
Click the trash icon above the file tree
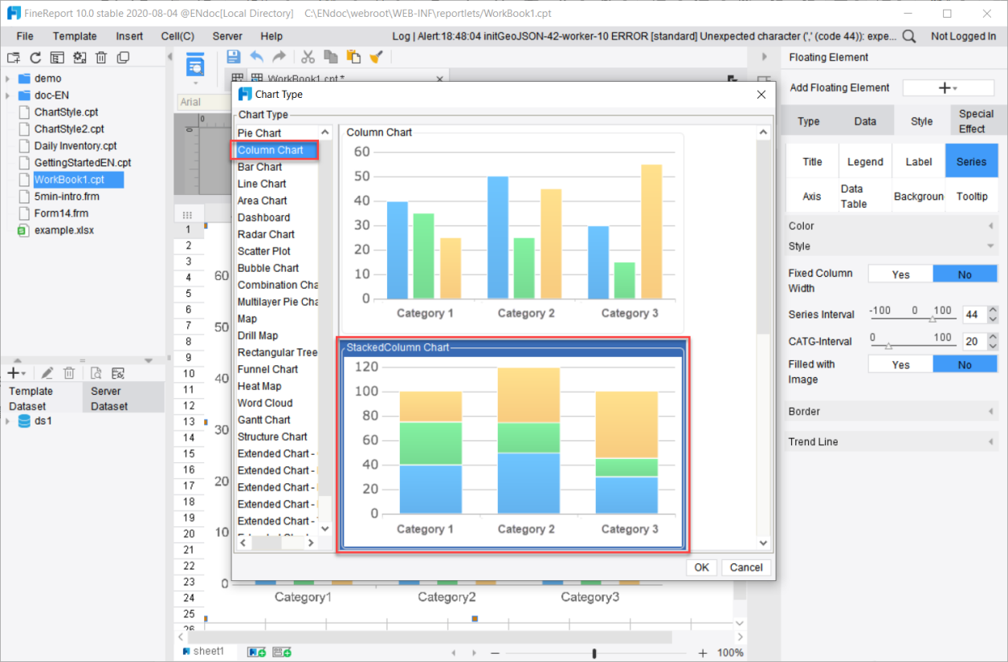pos(101,57)
